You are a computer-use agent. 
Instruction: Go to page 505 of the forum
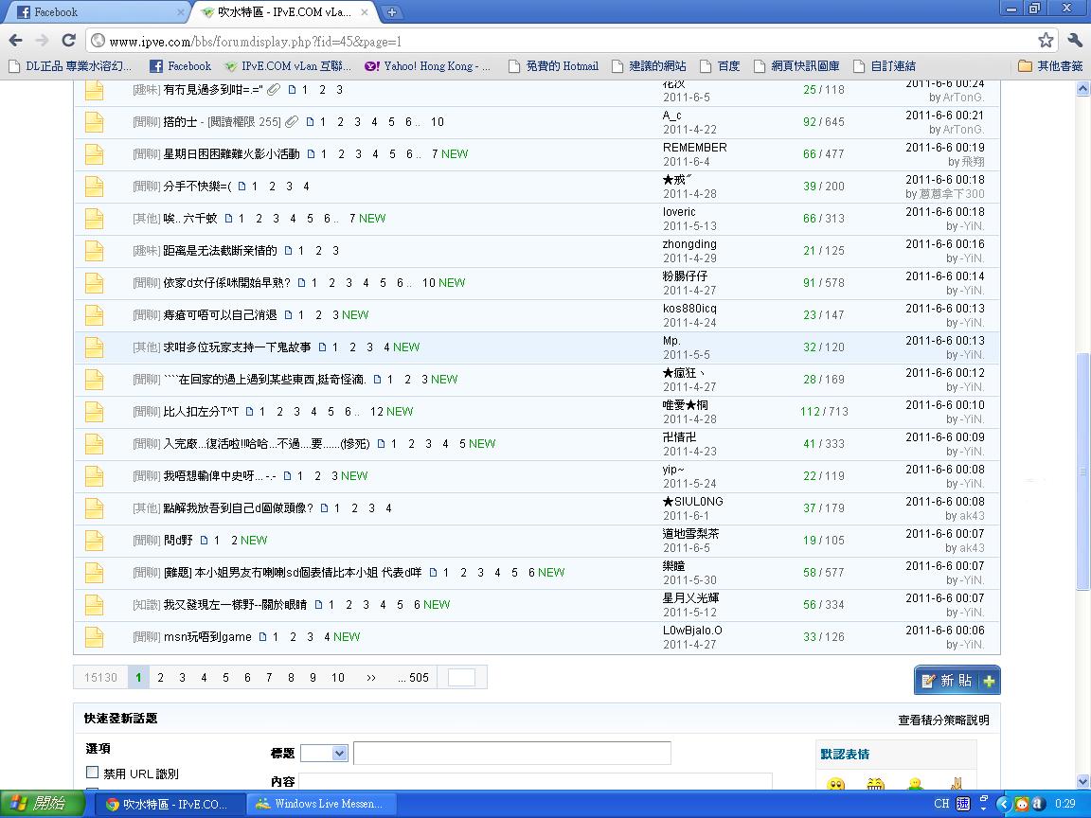click(413, 678)
